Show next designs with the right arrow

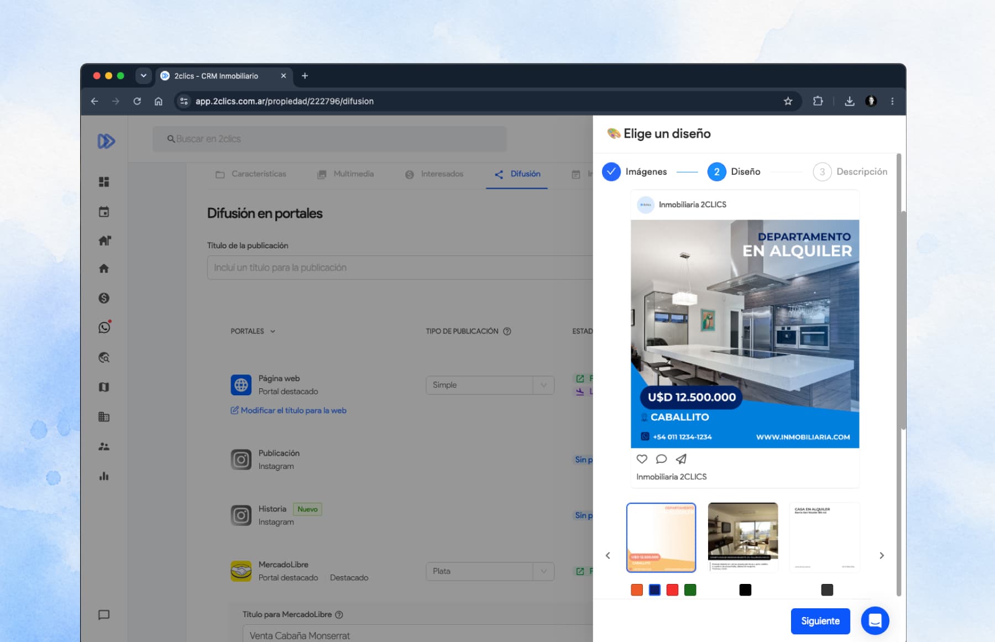click(x=882, y=555)
